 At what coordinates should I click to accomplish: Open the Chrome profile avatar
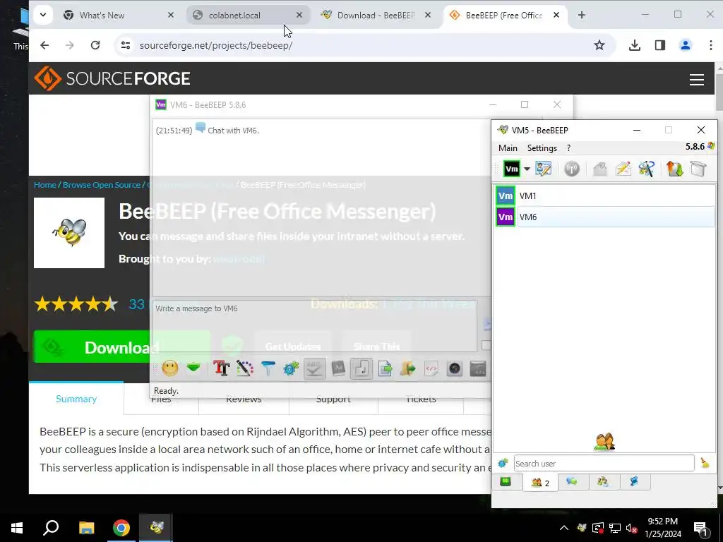[685, 45]
